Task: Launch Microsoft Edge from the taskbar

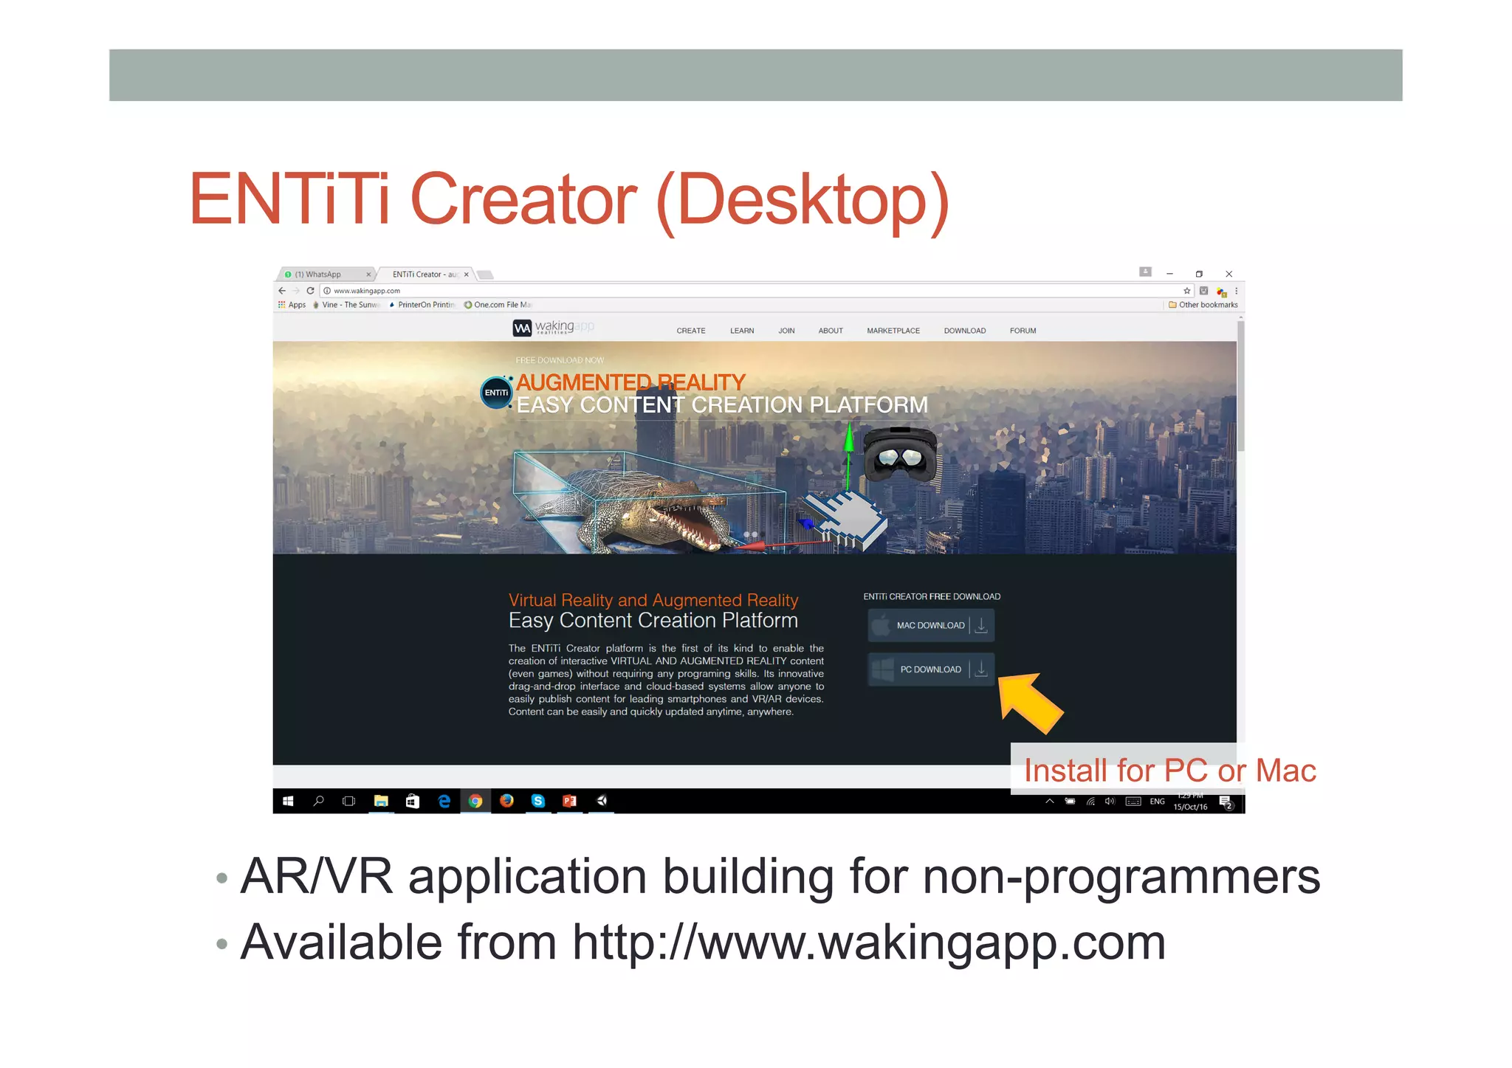Action: point(444,801)
